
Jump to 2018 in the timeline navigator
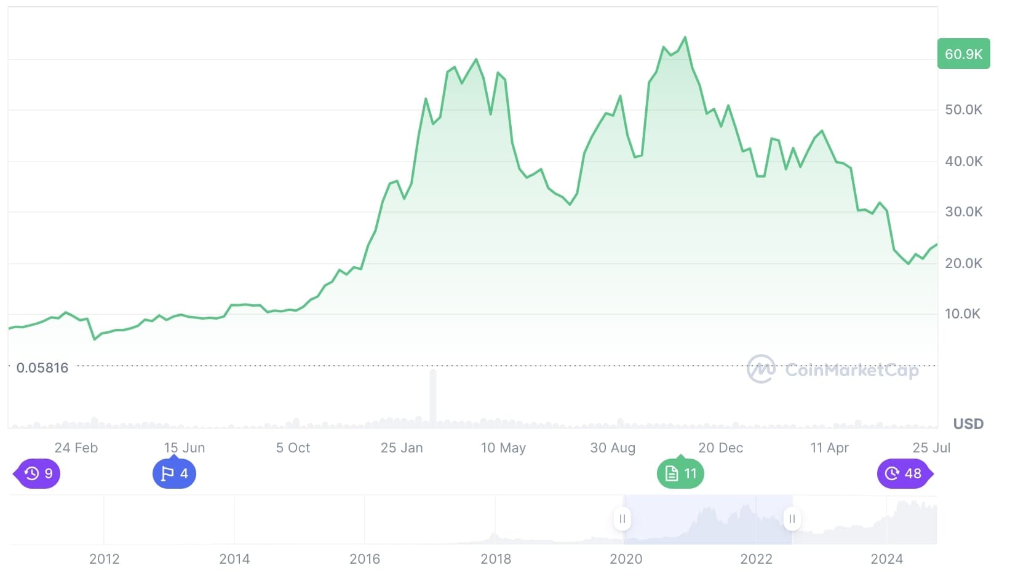click(x=496, y=559)
